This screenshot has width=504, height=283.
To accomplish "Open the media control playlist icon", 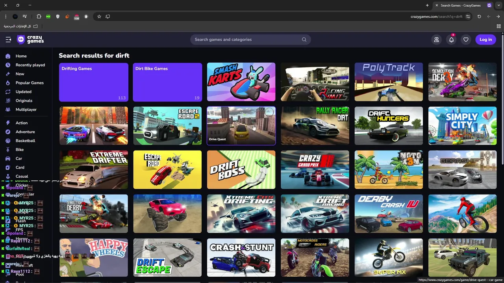I will point(25,17).
